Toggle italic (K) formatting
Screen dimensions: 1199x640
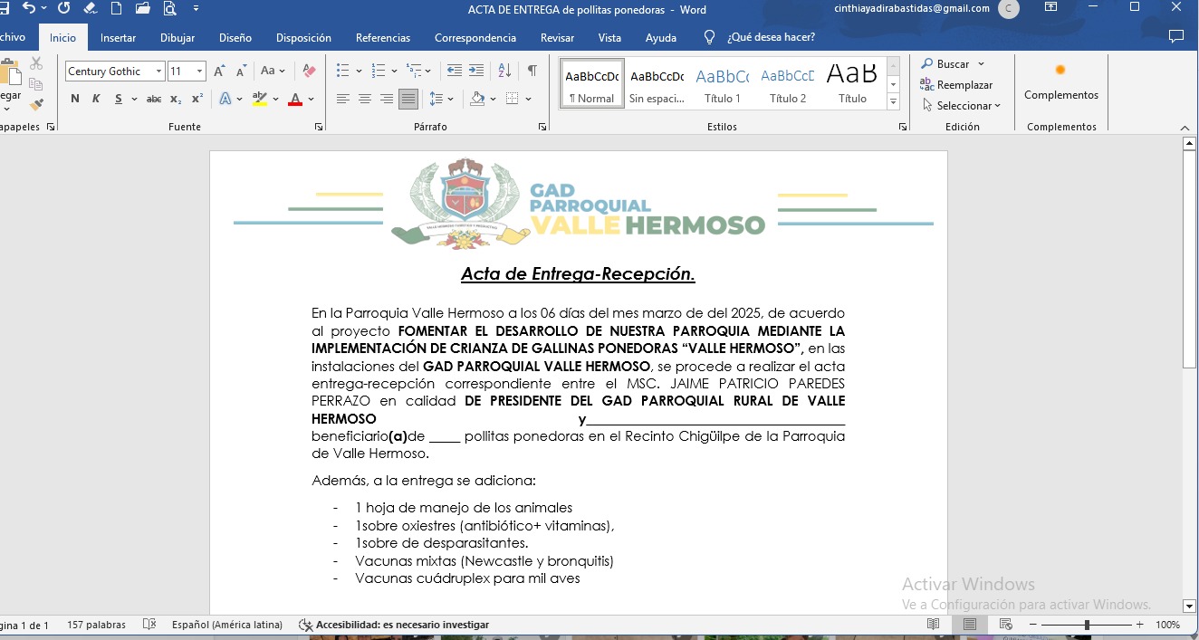tap(96, 99)
